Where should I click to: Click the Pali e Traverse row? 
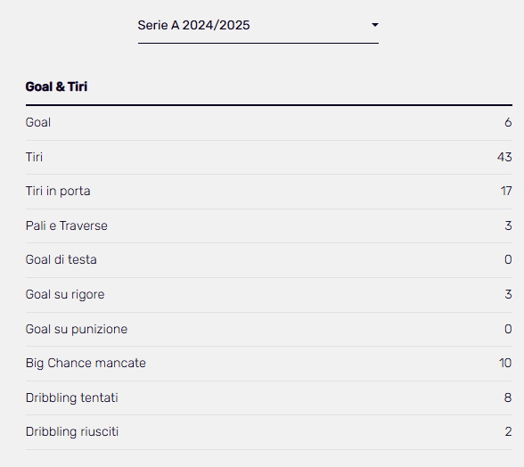coord(269,226)
